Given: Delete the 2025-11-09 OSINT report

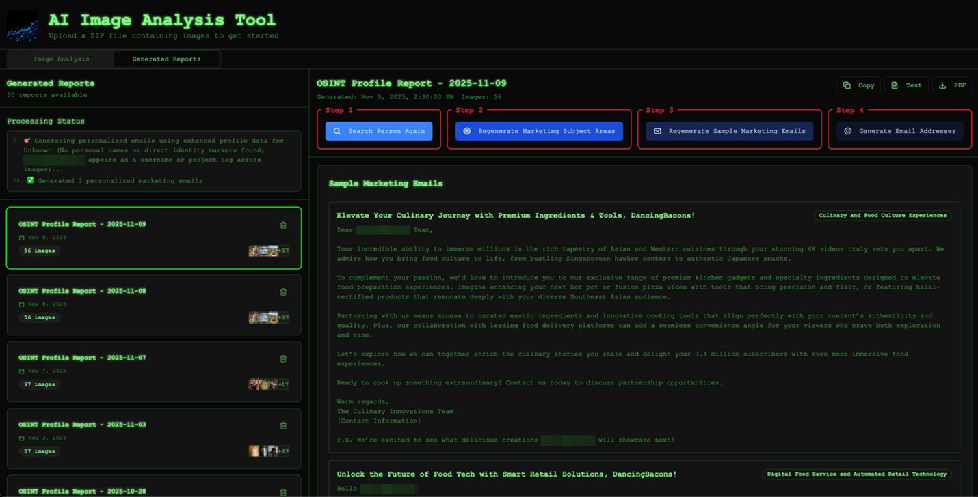Looking at the screenshot, I should 283,225.
